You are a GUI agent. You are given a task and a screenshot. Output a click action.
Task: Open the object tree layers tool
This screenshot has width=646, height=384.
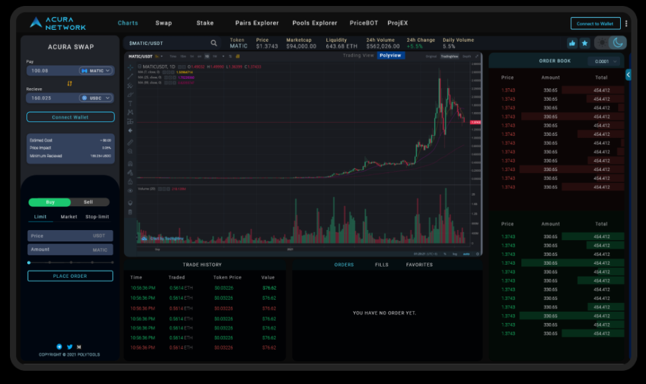pyautogui.click(x=130, y=203)
